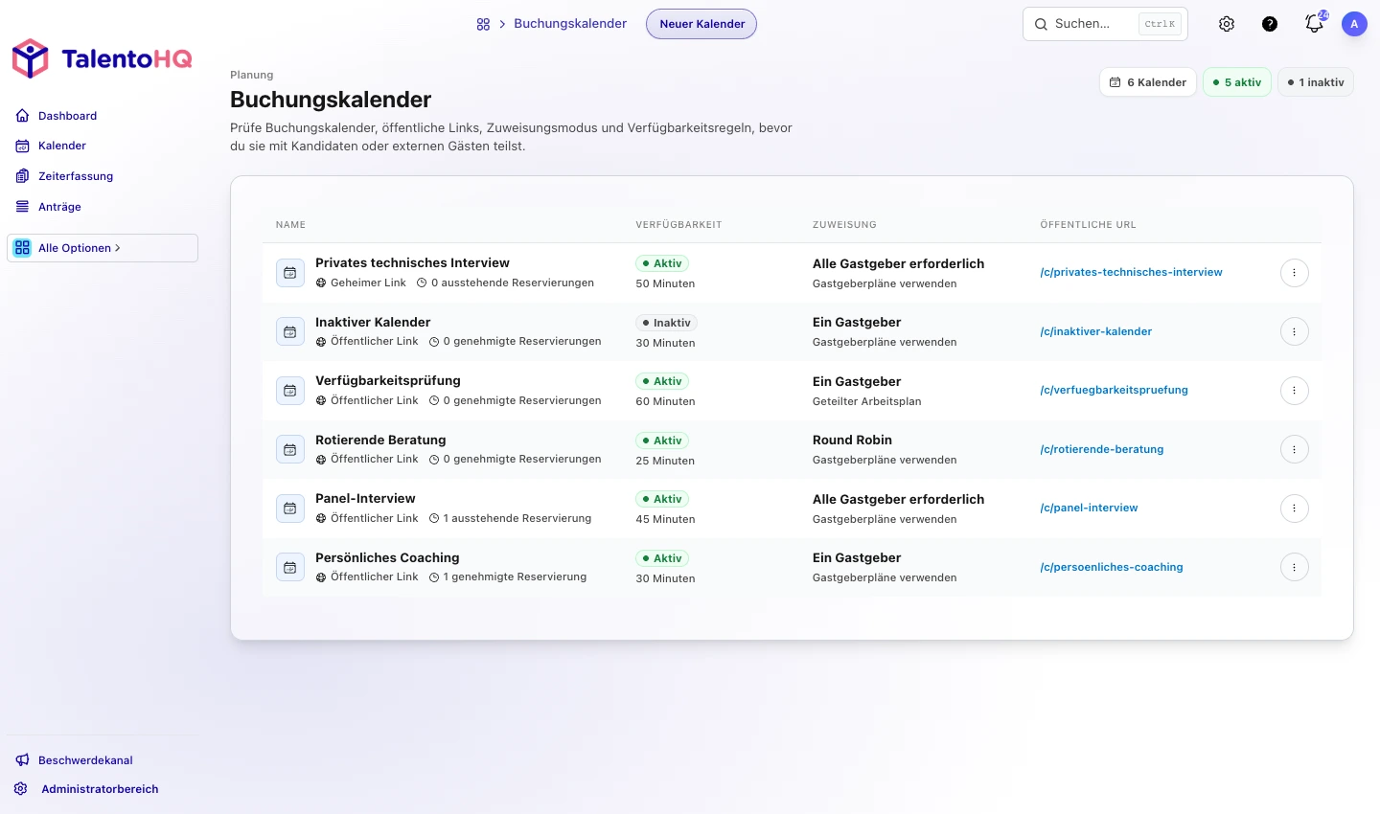The width and height of the screenshot is (1380, 814).
Task: Click the Geteilter Arbeitsplan text
Action: coord(866,402)
